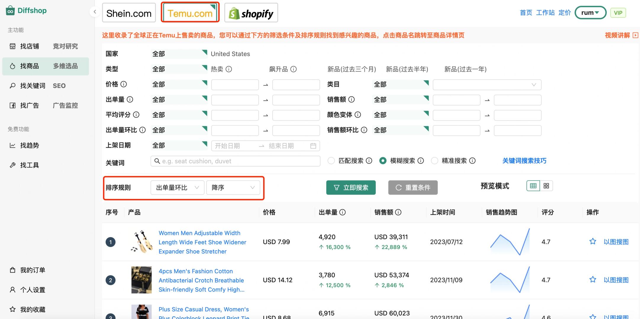Toggle the 类型 全部 option
The width and height of the screenshot is (640, 319).
click(x=179, y=69)
